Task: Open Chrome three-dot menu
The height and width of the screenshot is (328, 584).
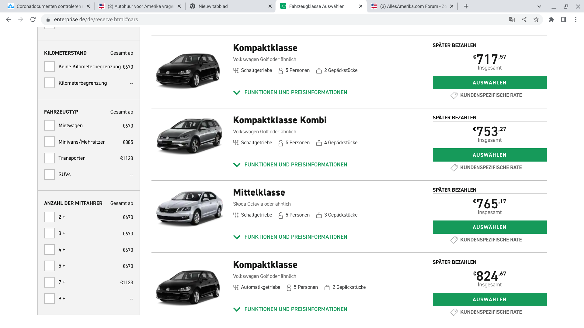Action: point(576,19)
